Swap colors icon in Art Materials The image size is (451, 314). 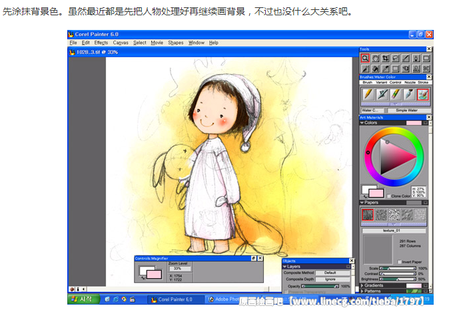[365, 196]
